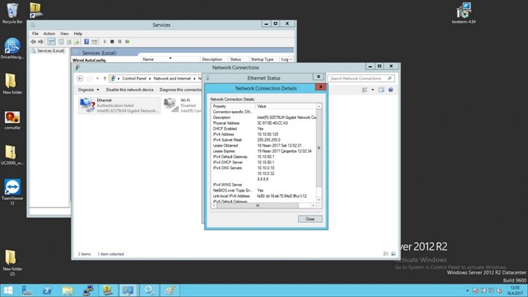Open the File menu in Services

coord(35,34)
